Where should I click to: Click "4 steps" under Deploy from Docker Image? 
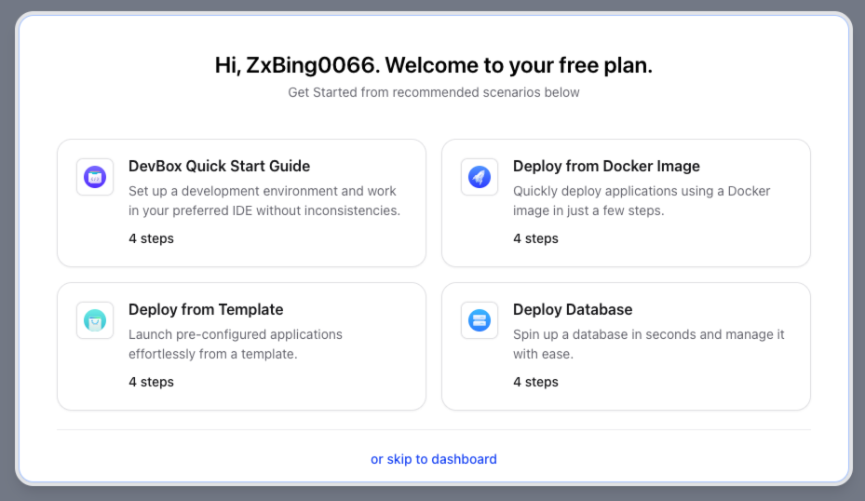point(535,238)
